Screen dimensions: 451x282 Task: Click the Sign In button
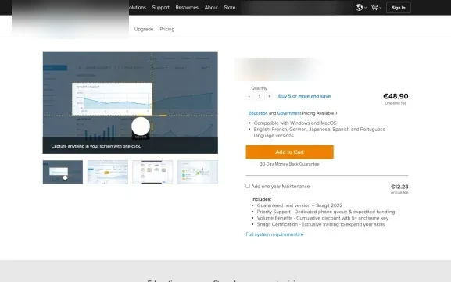pos(399,8)
